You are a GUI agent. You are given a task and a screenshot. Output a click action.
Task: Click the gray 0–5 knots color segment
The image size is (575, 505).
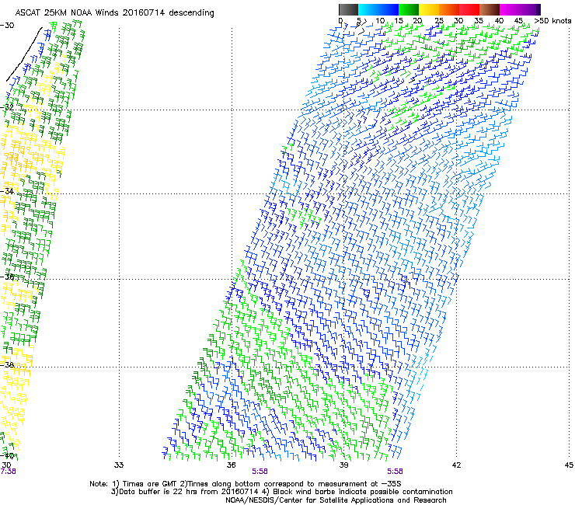click(348, 9)
